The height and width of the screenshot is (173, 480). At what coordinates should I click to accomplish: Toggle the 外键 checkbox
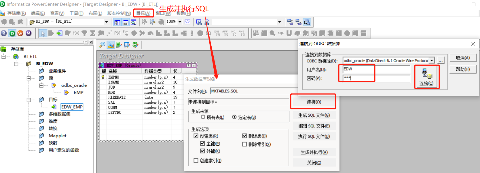coord(202,151)
